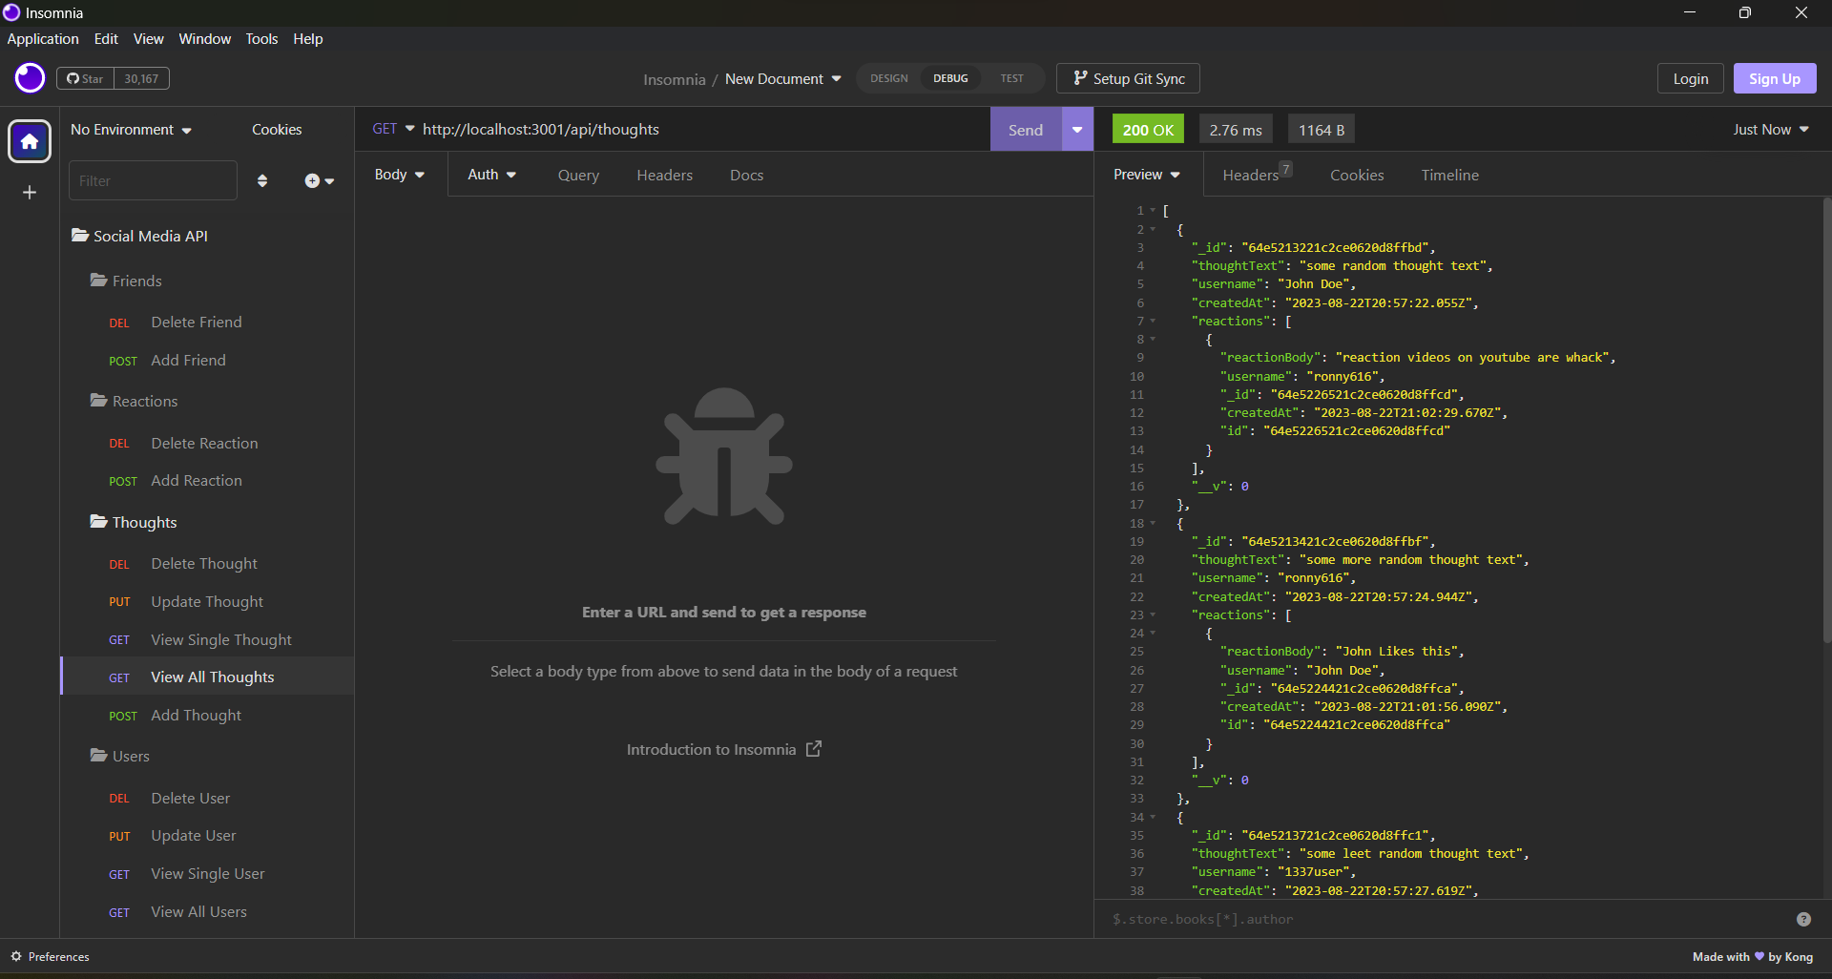The height and width of the screenshot is (979, 1832).
Task: Click the help question-mark icon near the JSONPath field
Action: (1803, 920)
